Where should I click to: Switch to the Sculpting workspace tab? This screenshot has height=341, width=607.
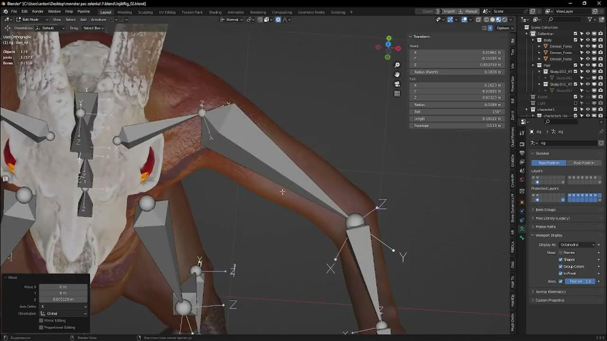click(145, 12)
